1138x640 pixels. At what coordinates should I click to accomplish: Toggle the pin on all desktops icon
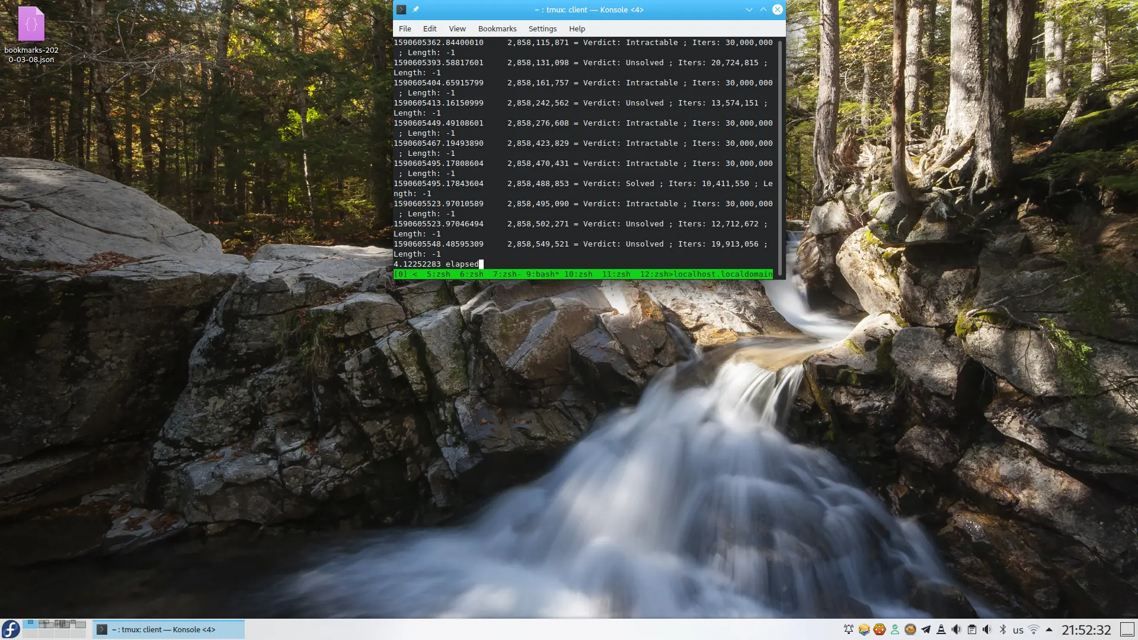click(415, 9)
